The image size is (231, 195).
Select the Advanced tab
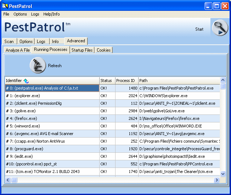[76, 41]
